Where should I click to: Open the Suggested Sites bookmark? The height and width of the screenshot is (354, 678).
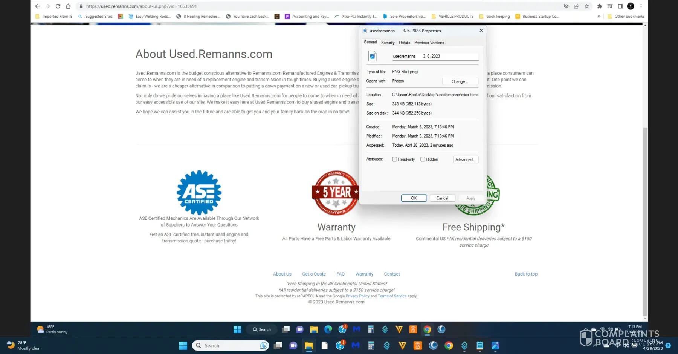point(95,16)
